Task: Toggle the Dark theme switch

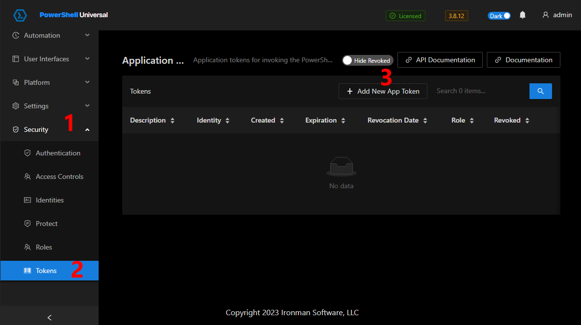Action: (x=499, y=16)
